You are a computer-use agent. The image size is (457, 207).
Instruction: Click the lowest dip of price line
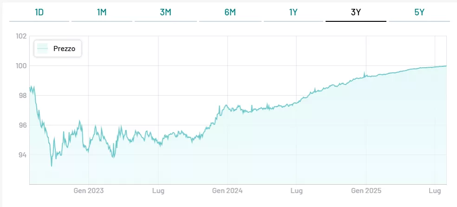pos(52,166)
